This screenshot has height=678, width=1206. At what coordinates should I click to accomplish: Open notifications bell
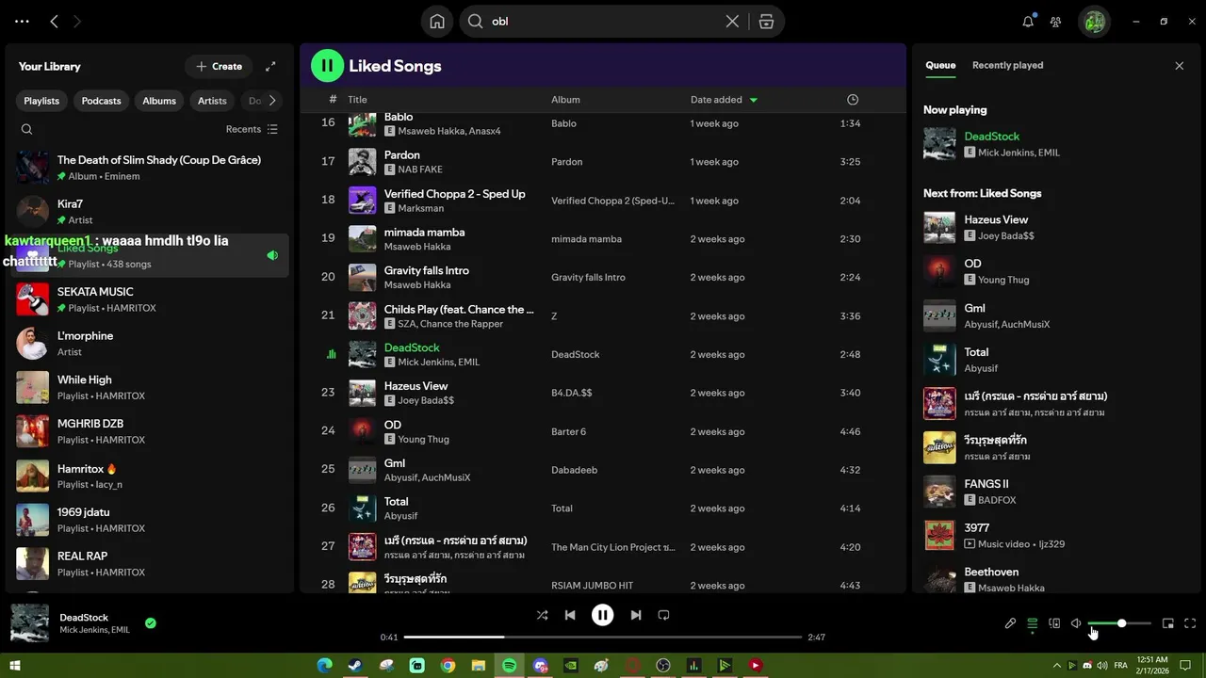[x=1028, y=22]
